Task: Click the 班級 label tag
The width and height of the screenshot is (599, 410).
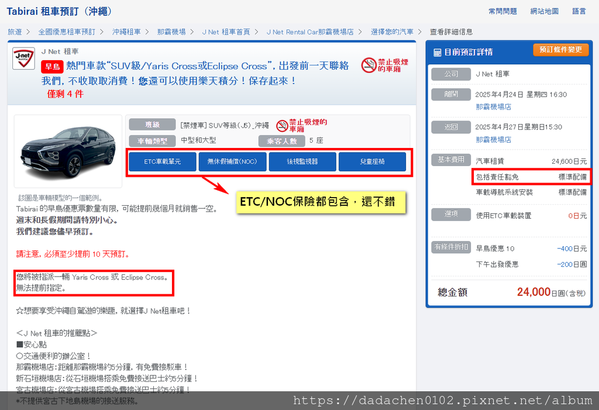Action: pos(153,125)
